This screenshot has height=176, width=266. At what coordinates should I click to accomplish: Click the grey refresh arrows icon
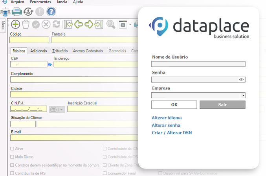click(x=56, y=24)
